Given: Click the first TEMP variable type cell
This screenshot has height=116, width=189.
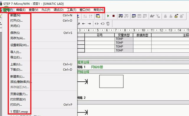Looking at the screenshot, I should coord(124,39).
